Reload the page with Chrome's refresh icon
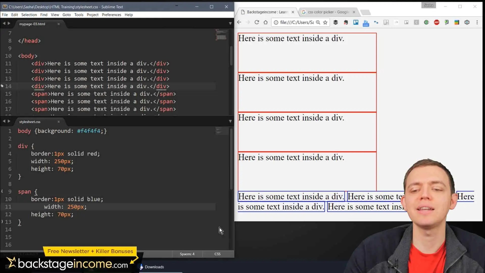 click(257, 22)
